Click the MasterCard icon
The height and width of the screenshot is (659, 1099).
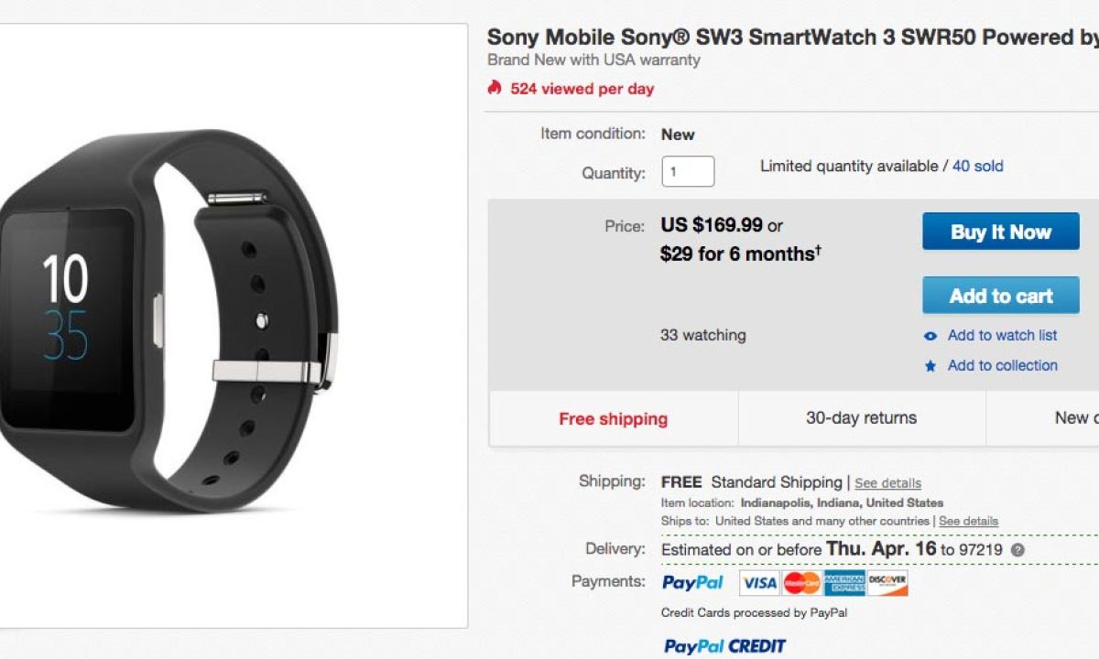point(802,583)
